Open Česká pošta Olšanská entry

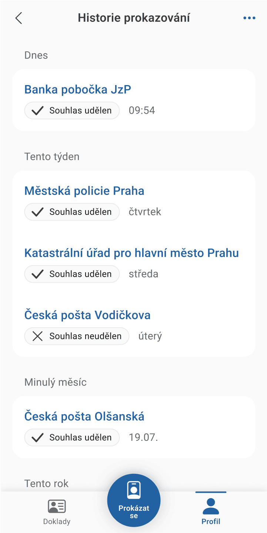(84, 416)
